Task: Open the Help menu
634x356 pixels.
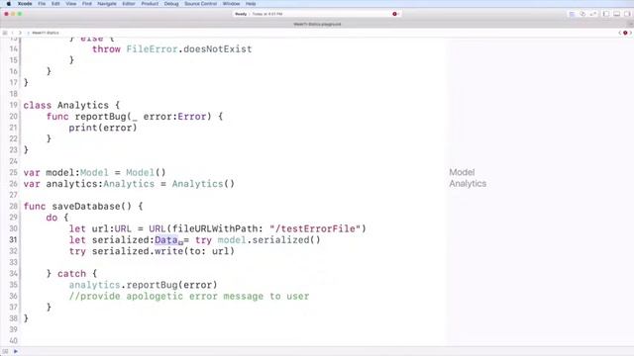Action: (251, 4)
